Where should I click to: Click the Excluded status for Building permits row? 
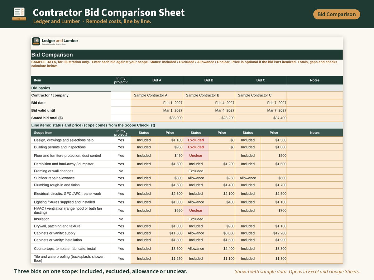pyautogui.click(x=196, y=147)
